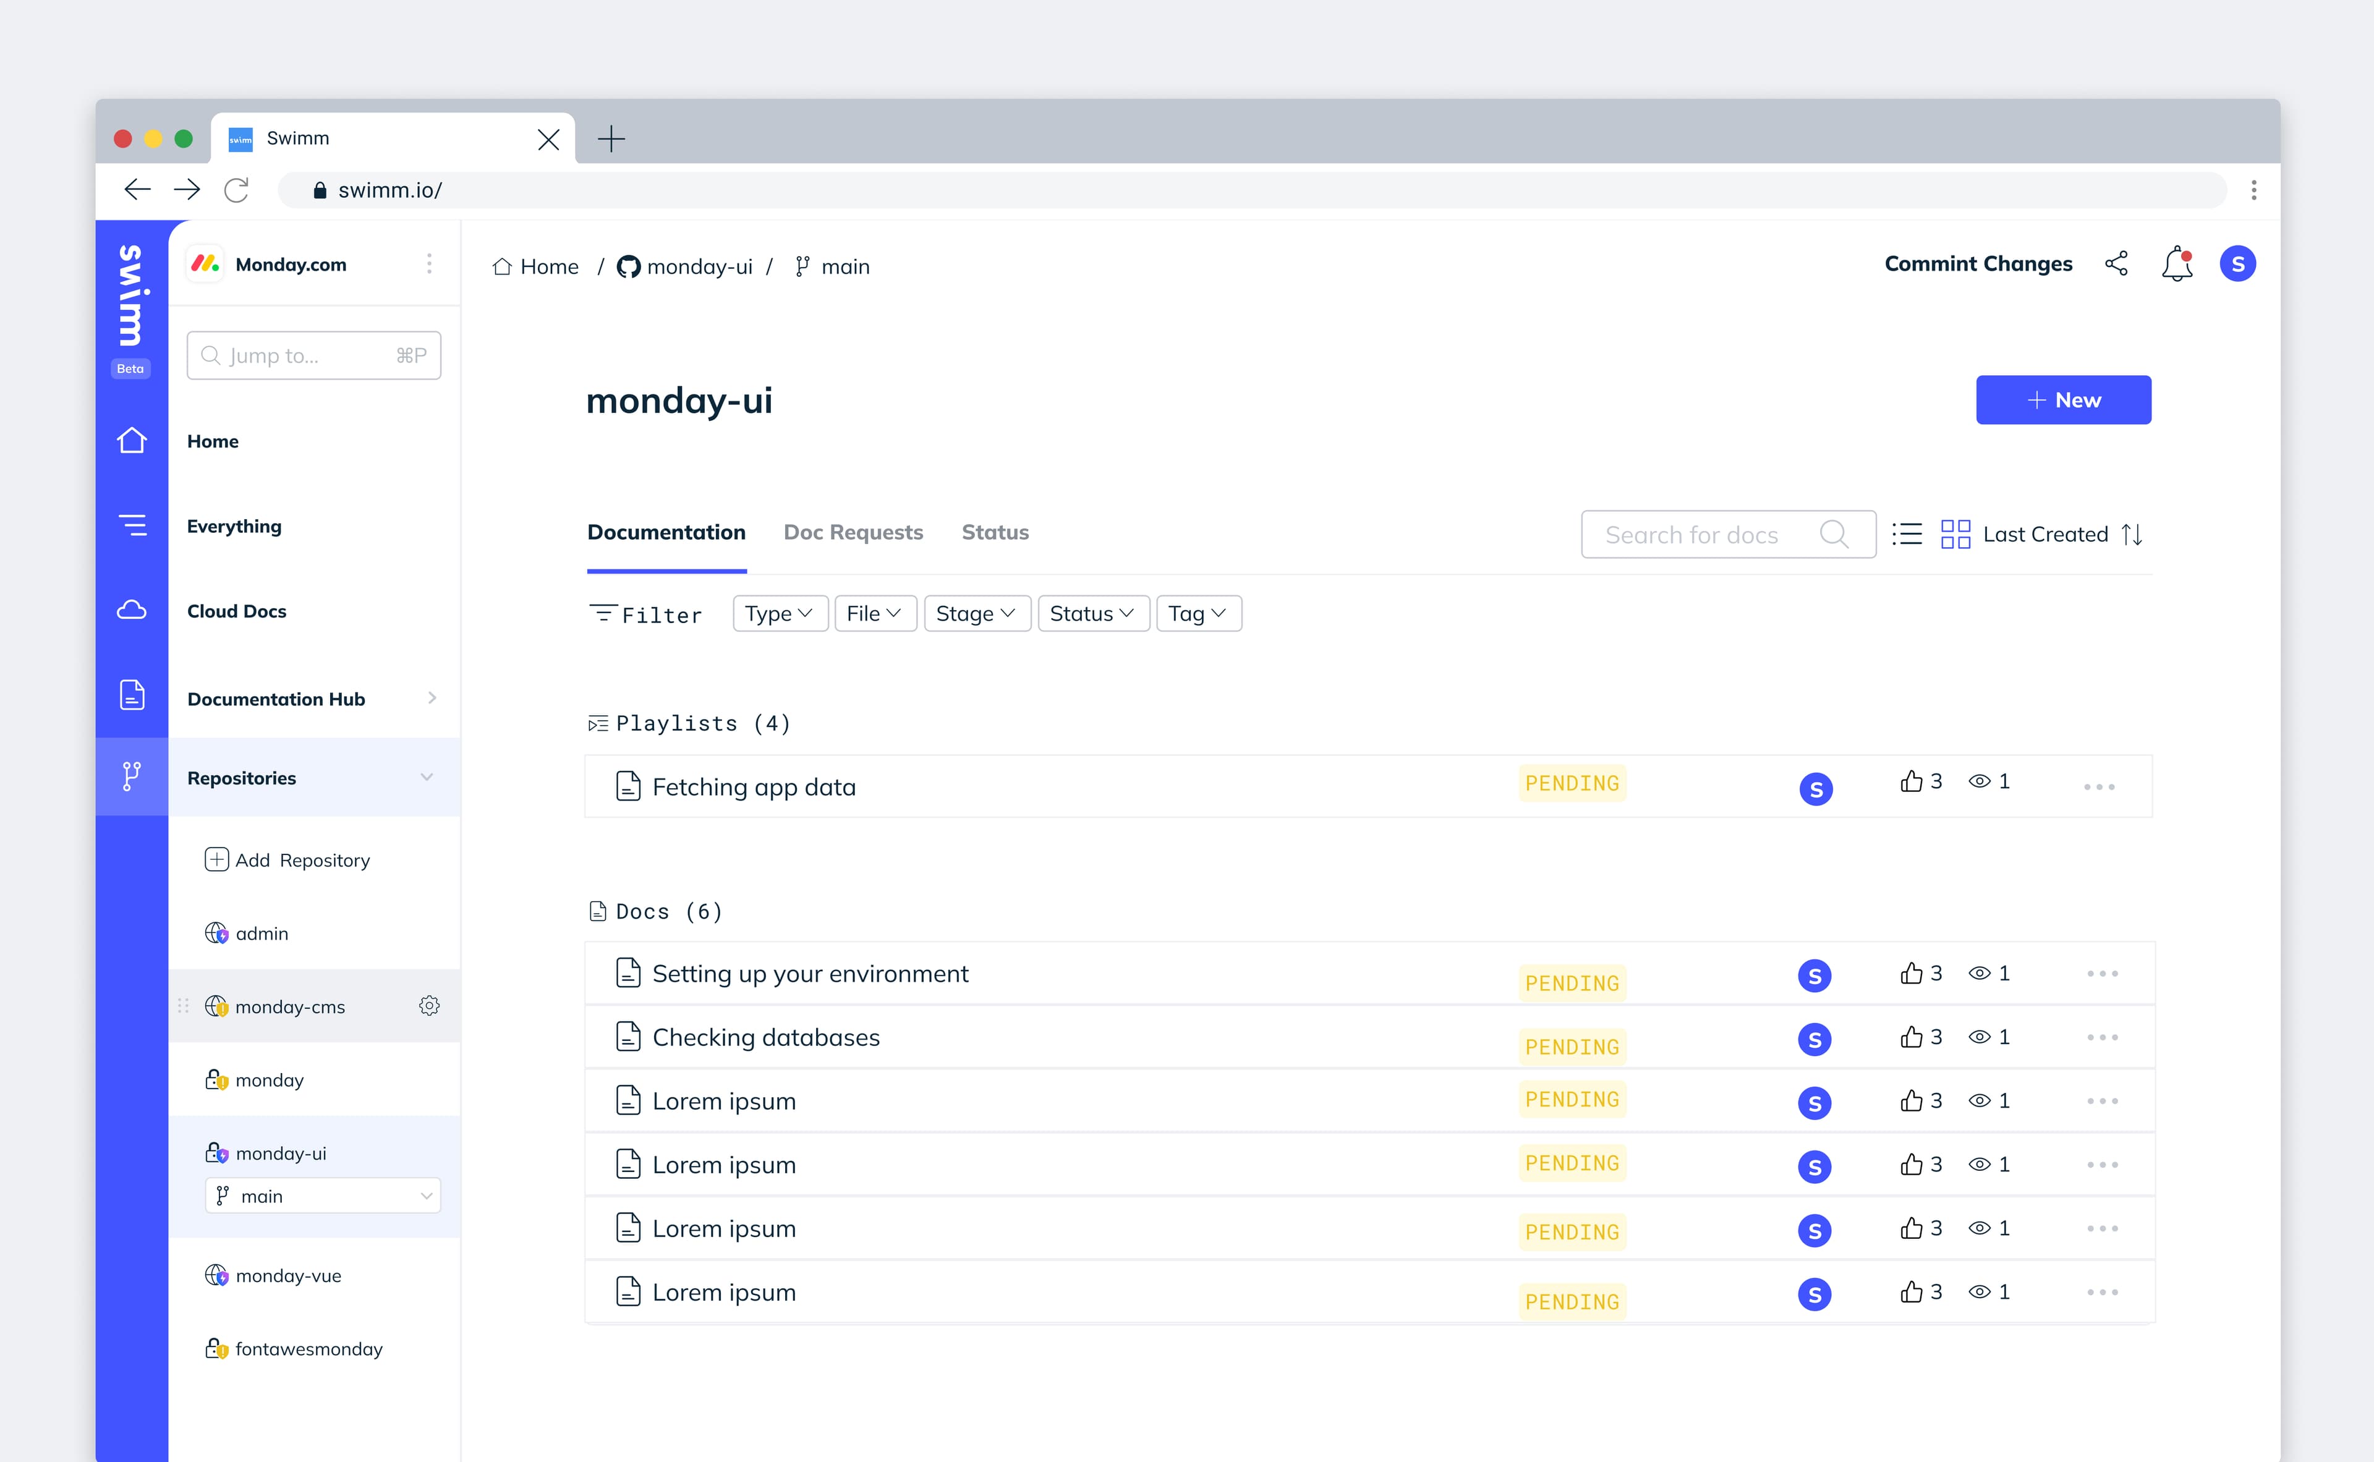Click Commint Changes

tap(1978, 264)
